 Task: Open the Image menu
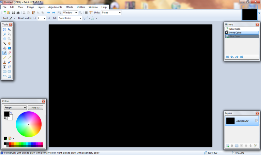pos(30,7)
